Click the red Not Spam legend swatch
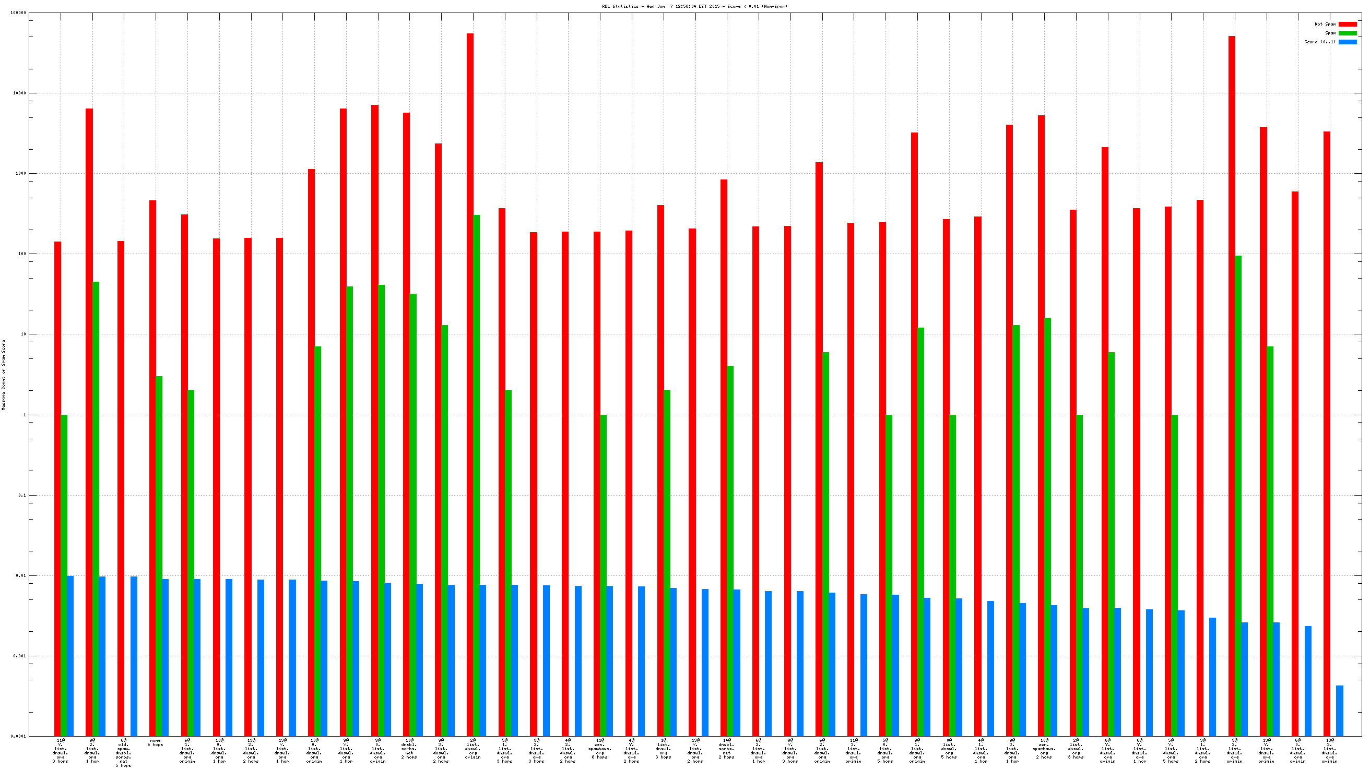Image resolution: width=1370 pixels, height=770 pixels. 1347,24
